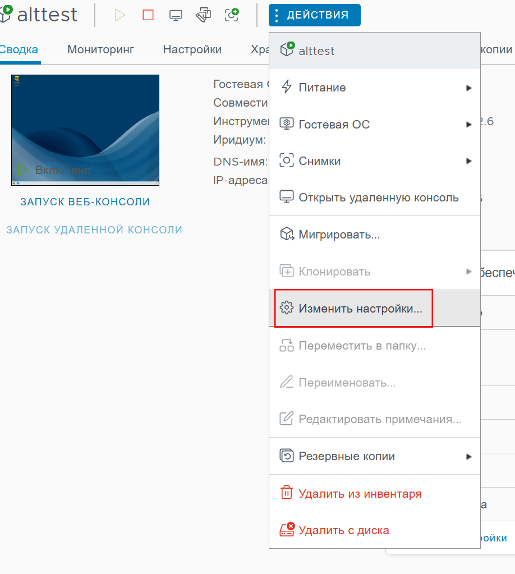
Task: Switch to the Сводка tab
Action: [19, 49]
